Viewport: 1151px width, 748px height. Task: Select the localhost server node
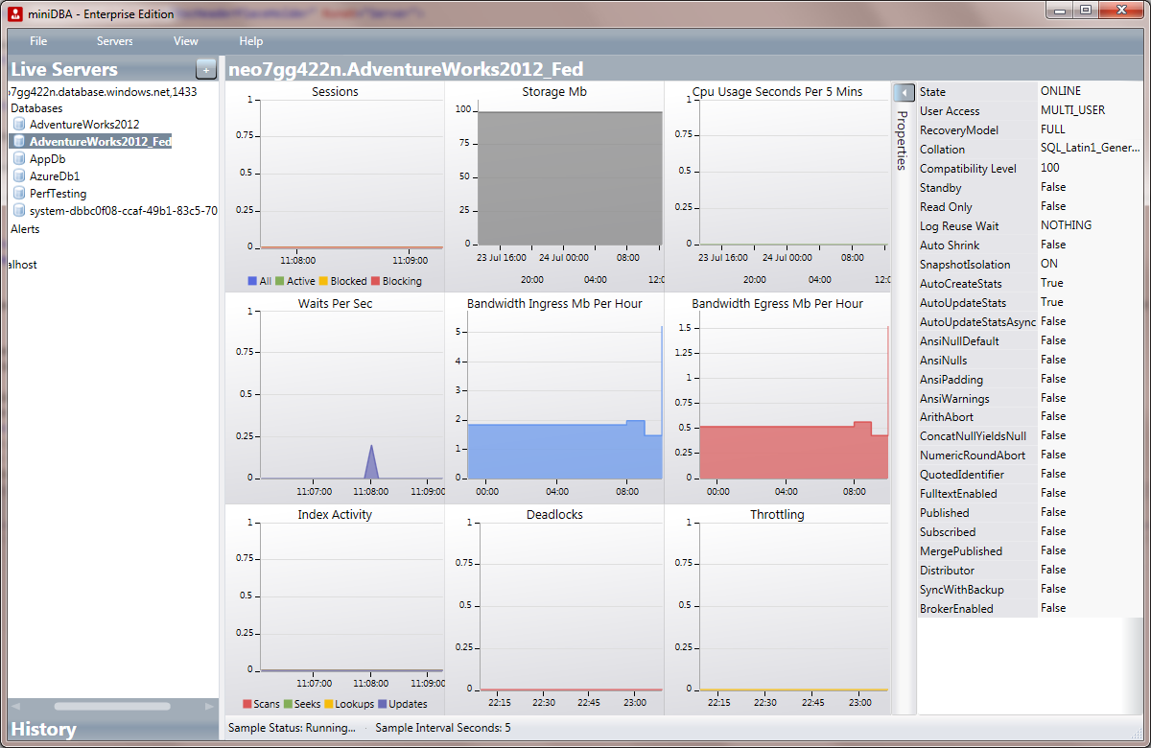22,264
